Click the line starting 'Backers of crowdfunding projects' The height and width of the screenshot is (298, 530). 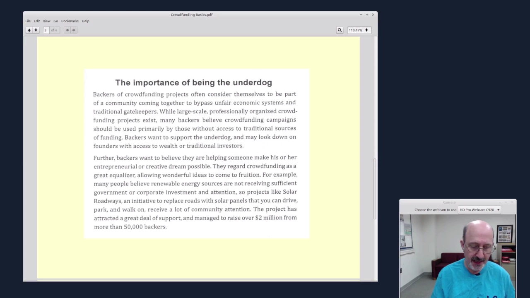click(194, 94)
